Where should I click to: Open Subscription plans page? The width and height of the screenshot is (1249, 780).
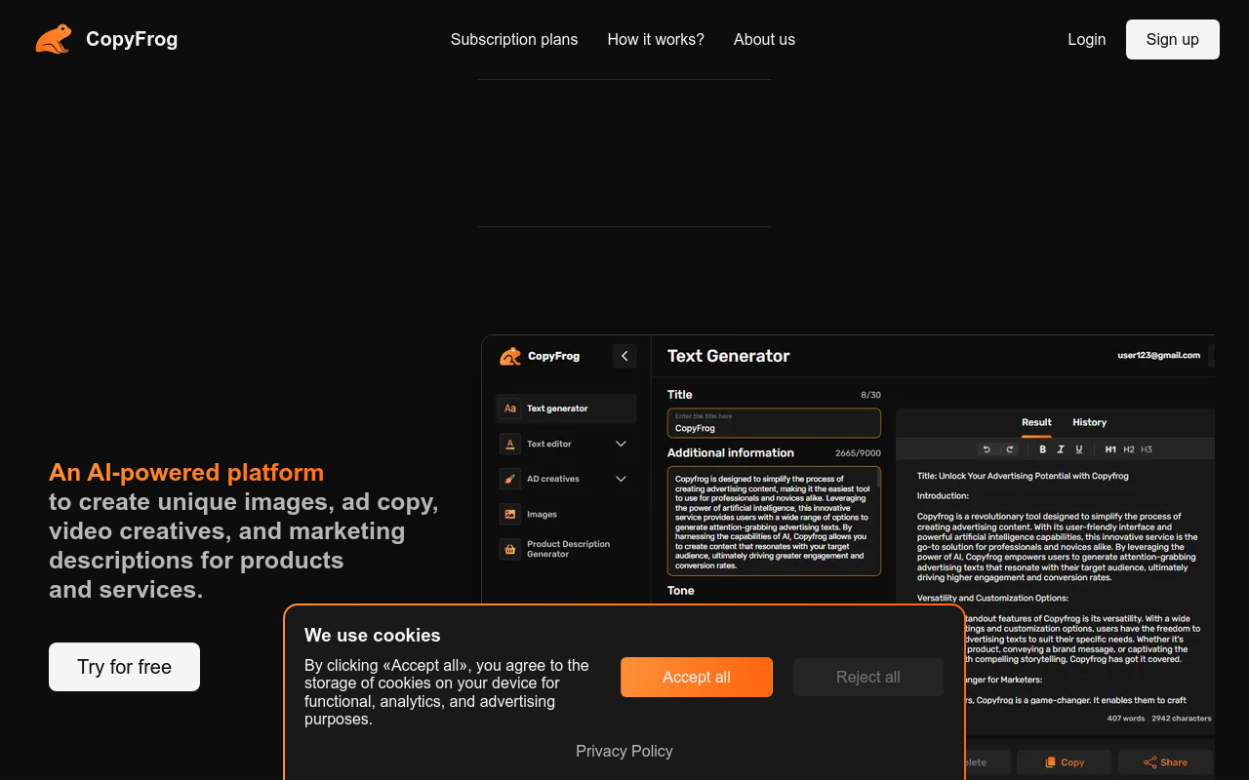(x=514, y=39)
